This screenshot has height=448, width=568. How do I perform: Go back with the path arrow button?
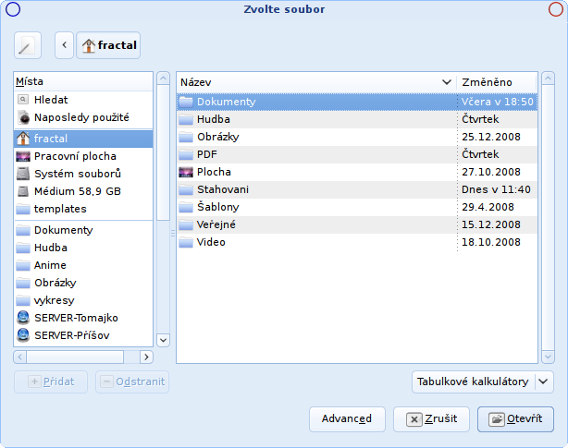pos(65,45)
